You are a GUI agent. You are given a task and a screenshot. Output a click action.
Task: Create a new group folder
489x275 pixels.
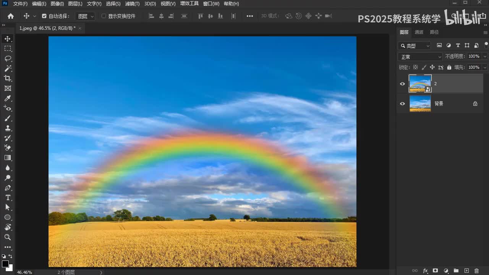click(456, 271)
